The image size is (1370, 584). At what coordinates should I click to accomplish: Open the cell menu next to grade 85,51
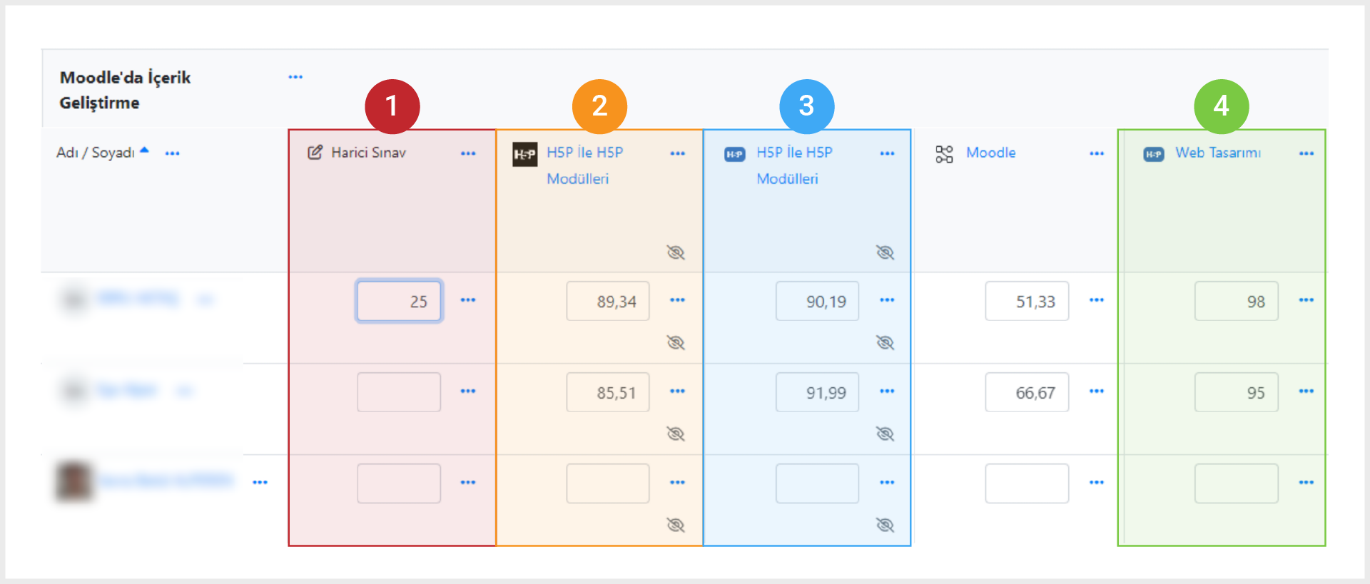click(677, 391)
